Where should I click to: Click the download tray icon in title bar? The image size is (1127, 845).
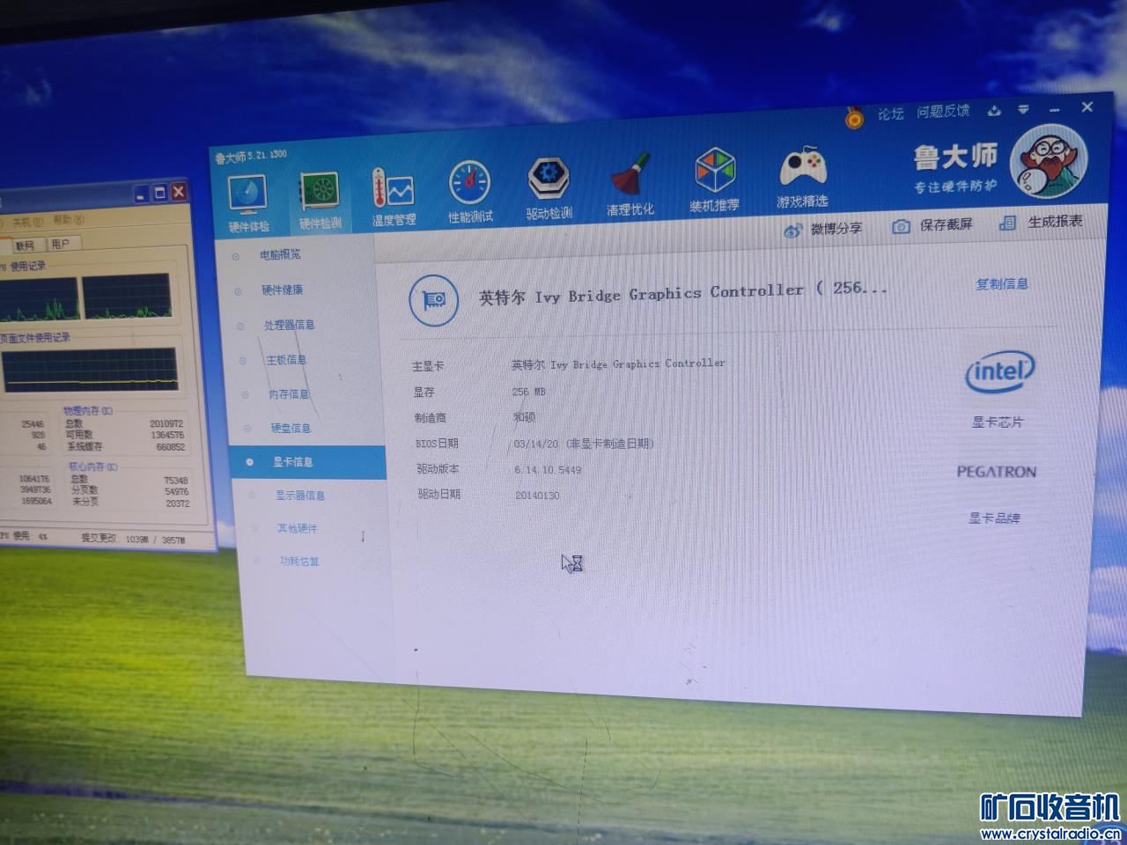click(x=994, y=111)
